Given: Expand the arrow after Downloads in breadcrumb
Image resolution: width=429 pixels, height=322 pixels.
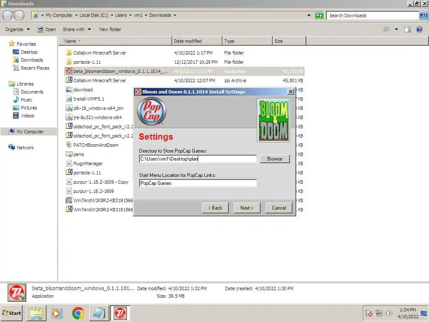Looking at the screenshot, I should [x=175, y=15].
